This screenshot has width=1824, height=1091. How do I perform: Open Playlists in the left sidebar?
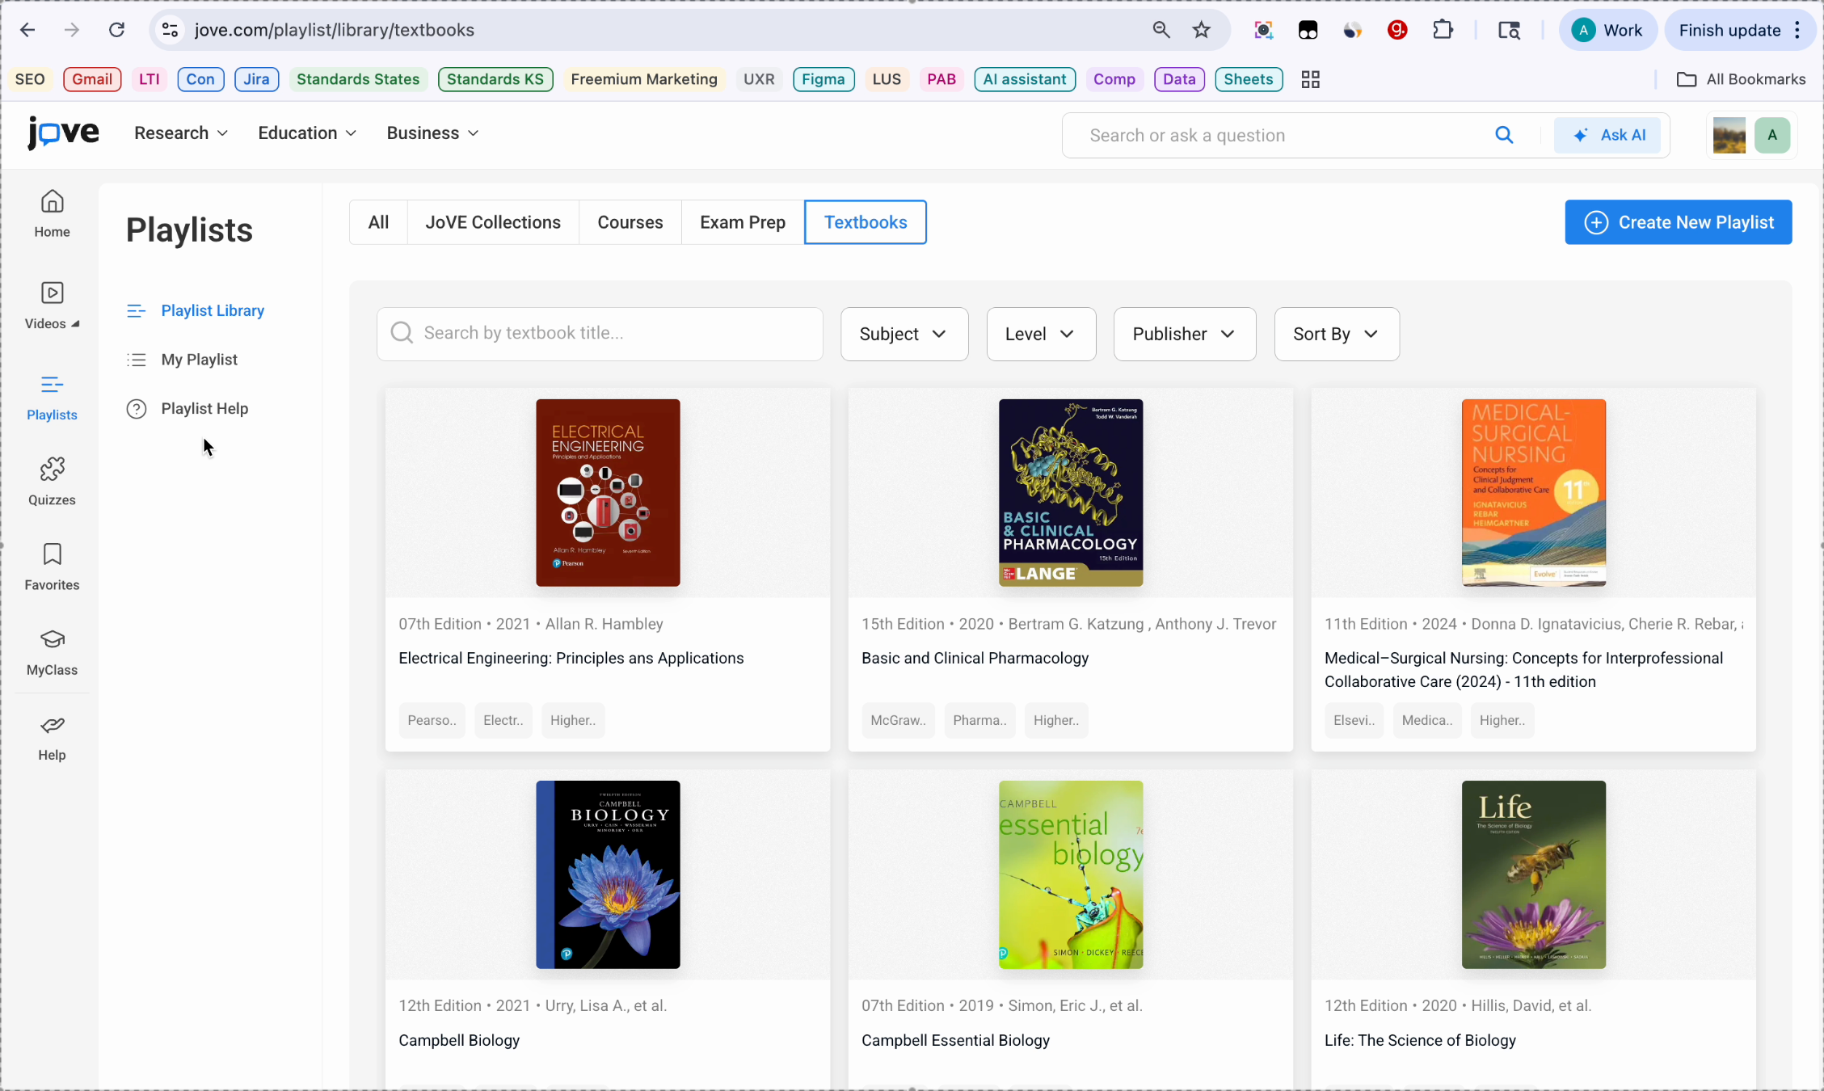pyautogui.click(x=52, y=398)
